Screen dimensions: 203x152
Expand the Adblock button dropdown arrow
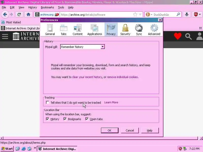pyautogui.click(x=200, y=14)
